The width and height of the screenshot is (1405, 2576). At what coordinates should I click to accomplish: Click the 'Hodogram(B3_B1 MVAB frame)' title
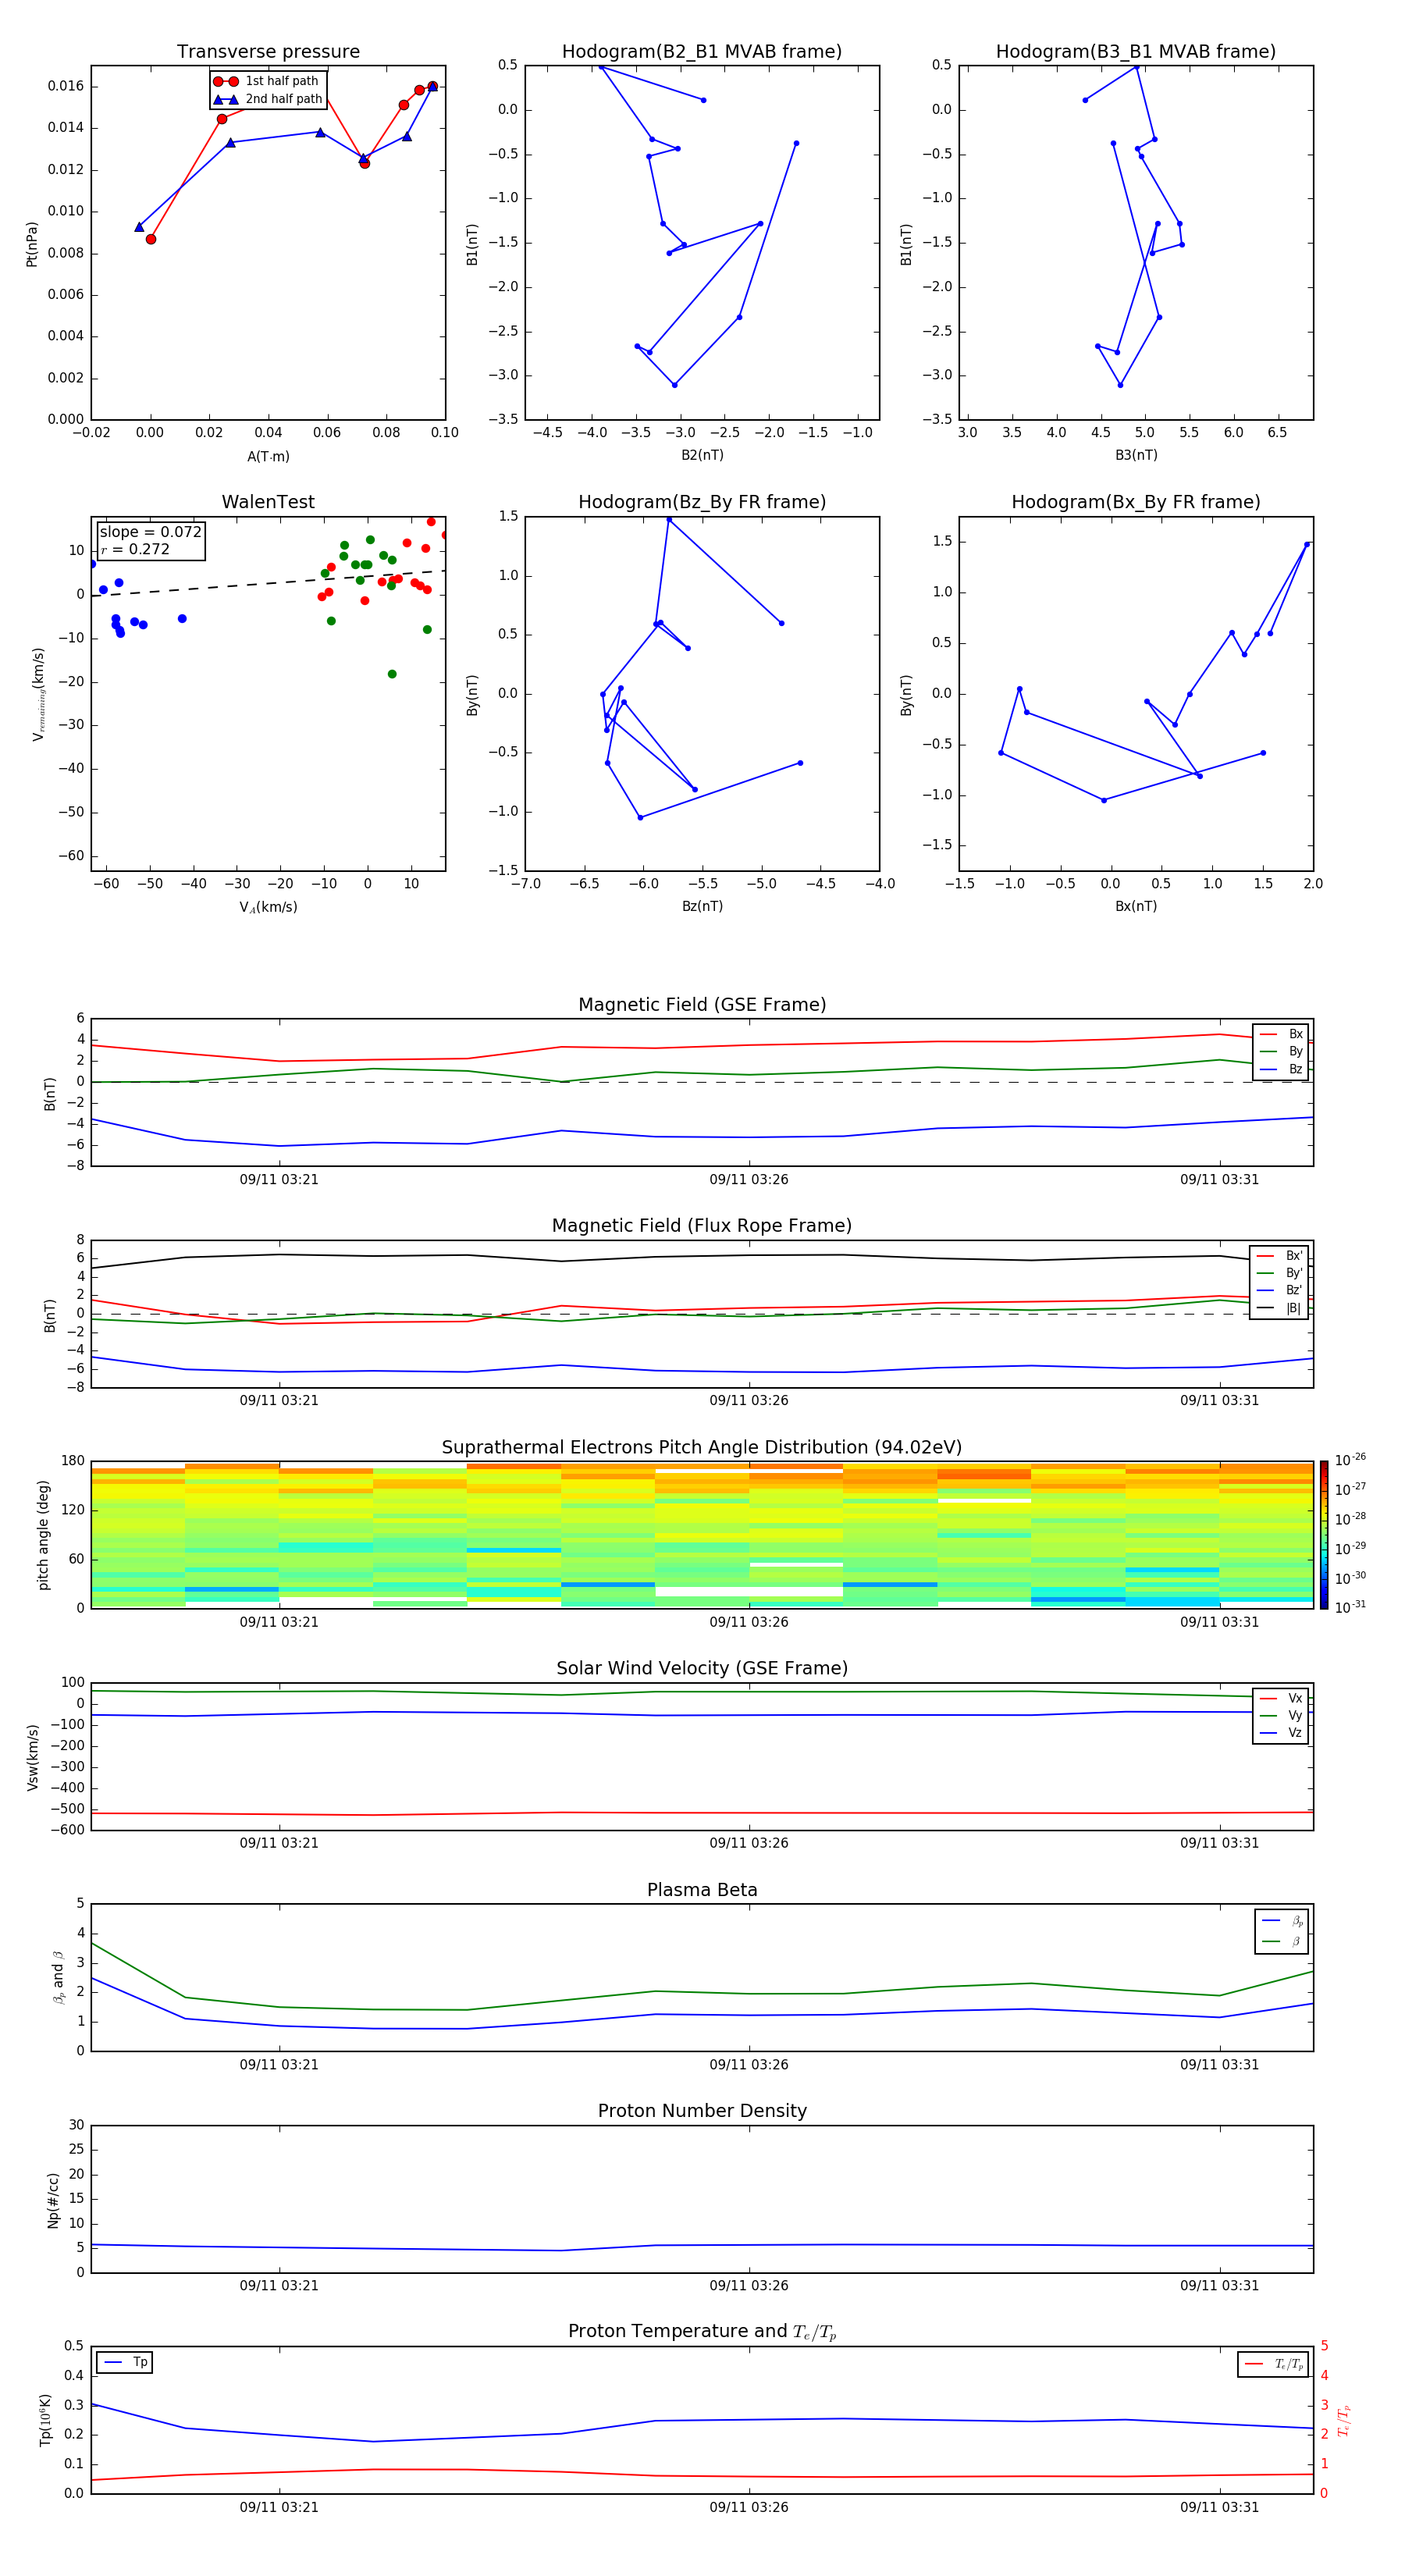click(1136, 52)
